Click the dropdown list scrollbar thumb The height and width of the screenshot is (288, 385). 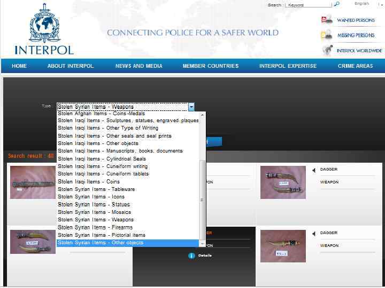(x=202, y=200)
